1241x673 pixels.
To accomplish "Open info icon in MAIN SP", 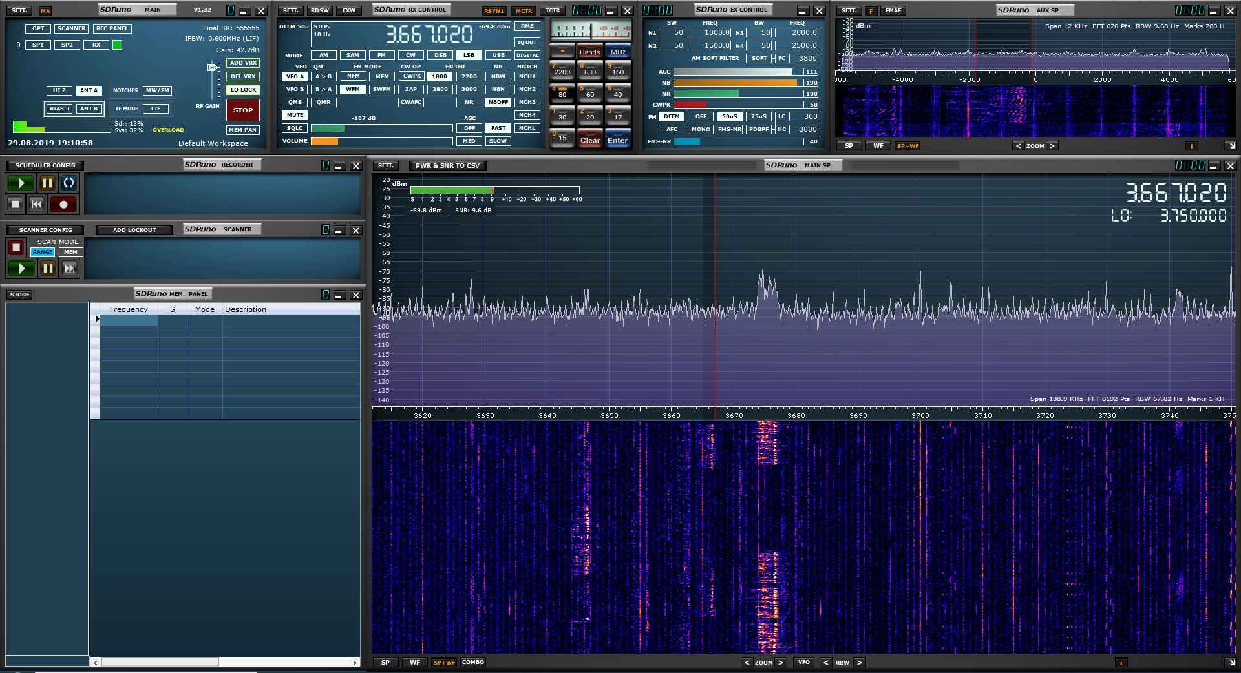I will (x=1121, y=663).
